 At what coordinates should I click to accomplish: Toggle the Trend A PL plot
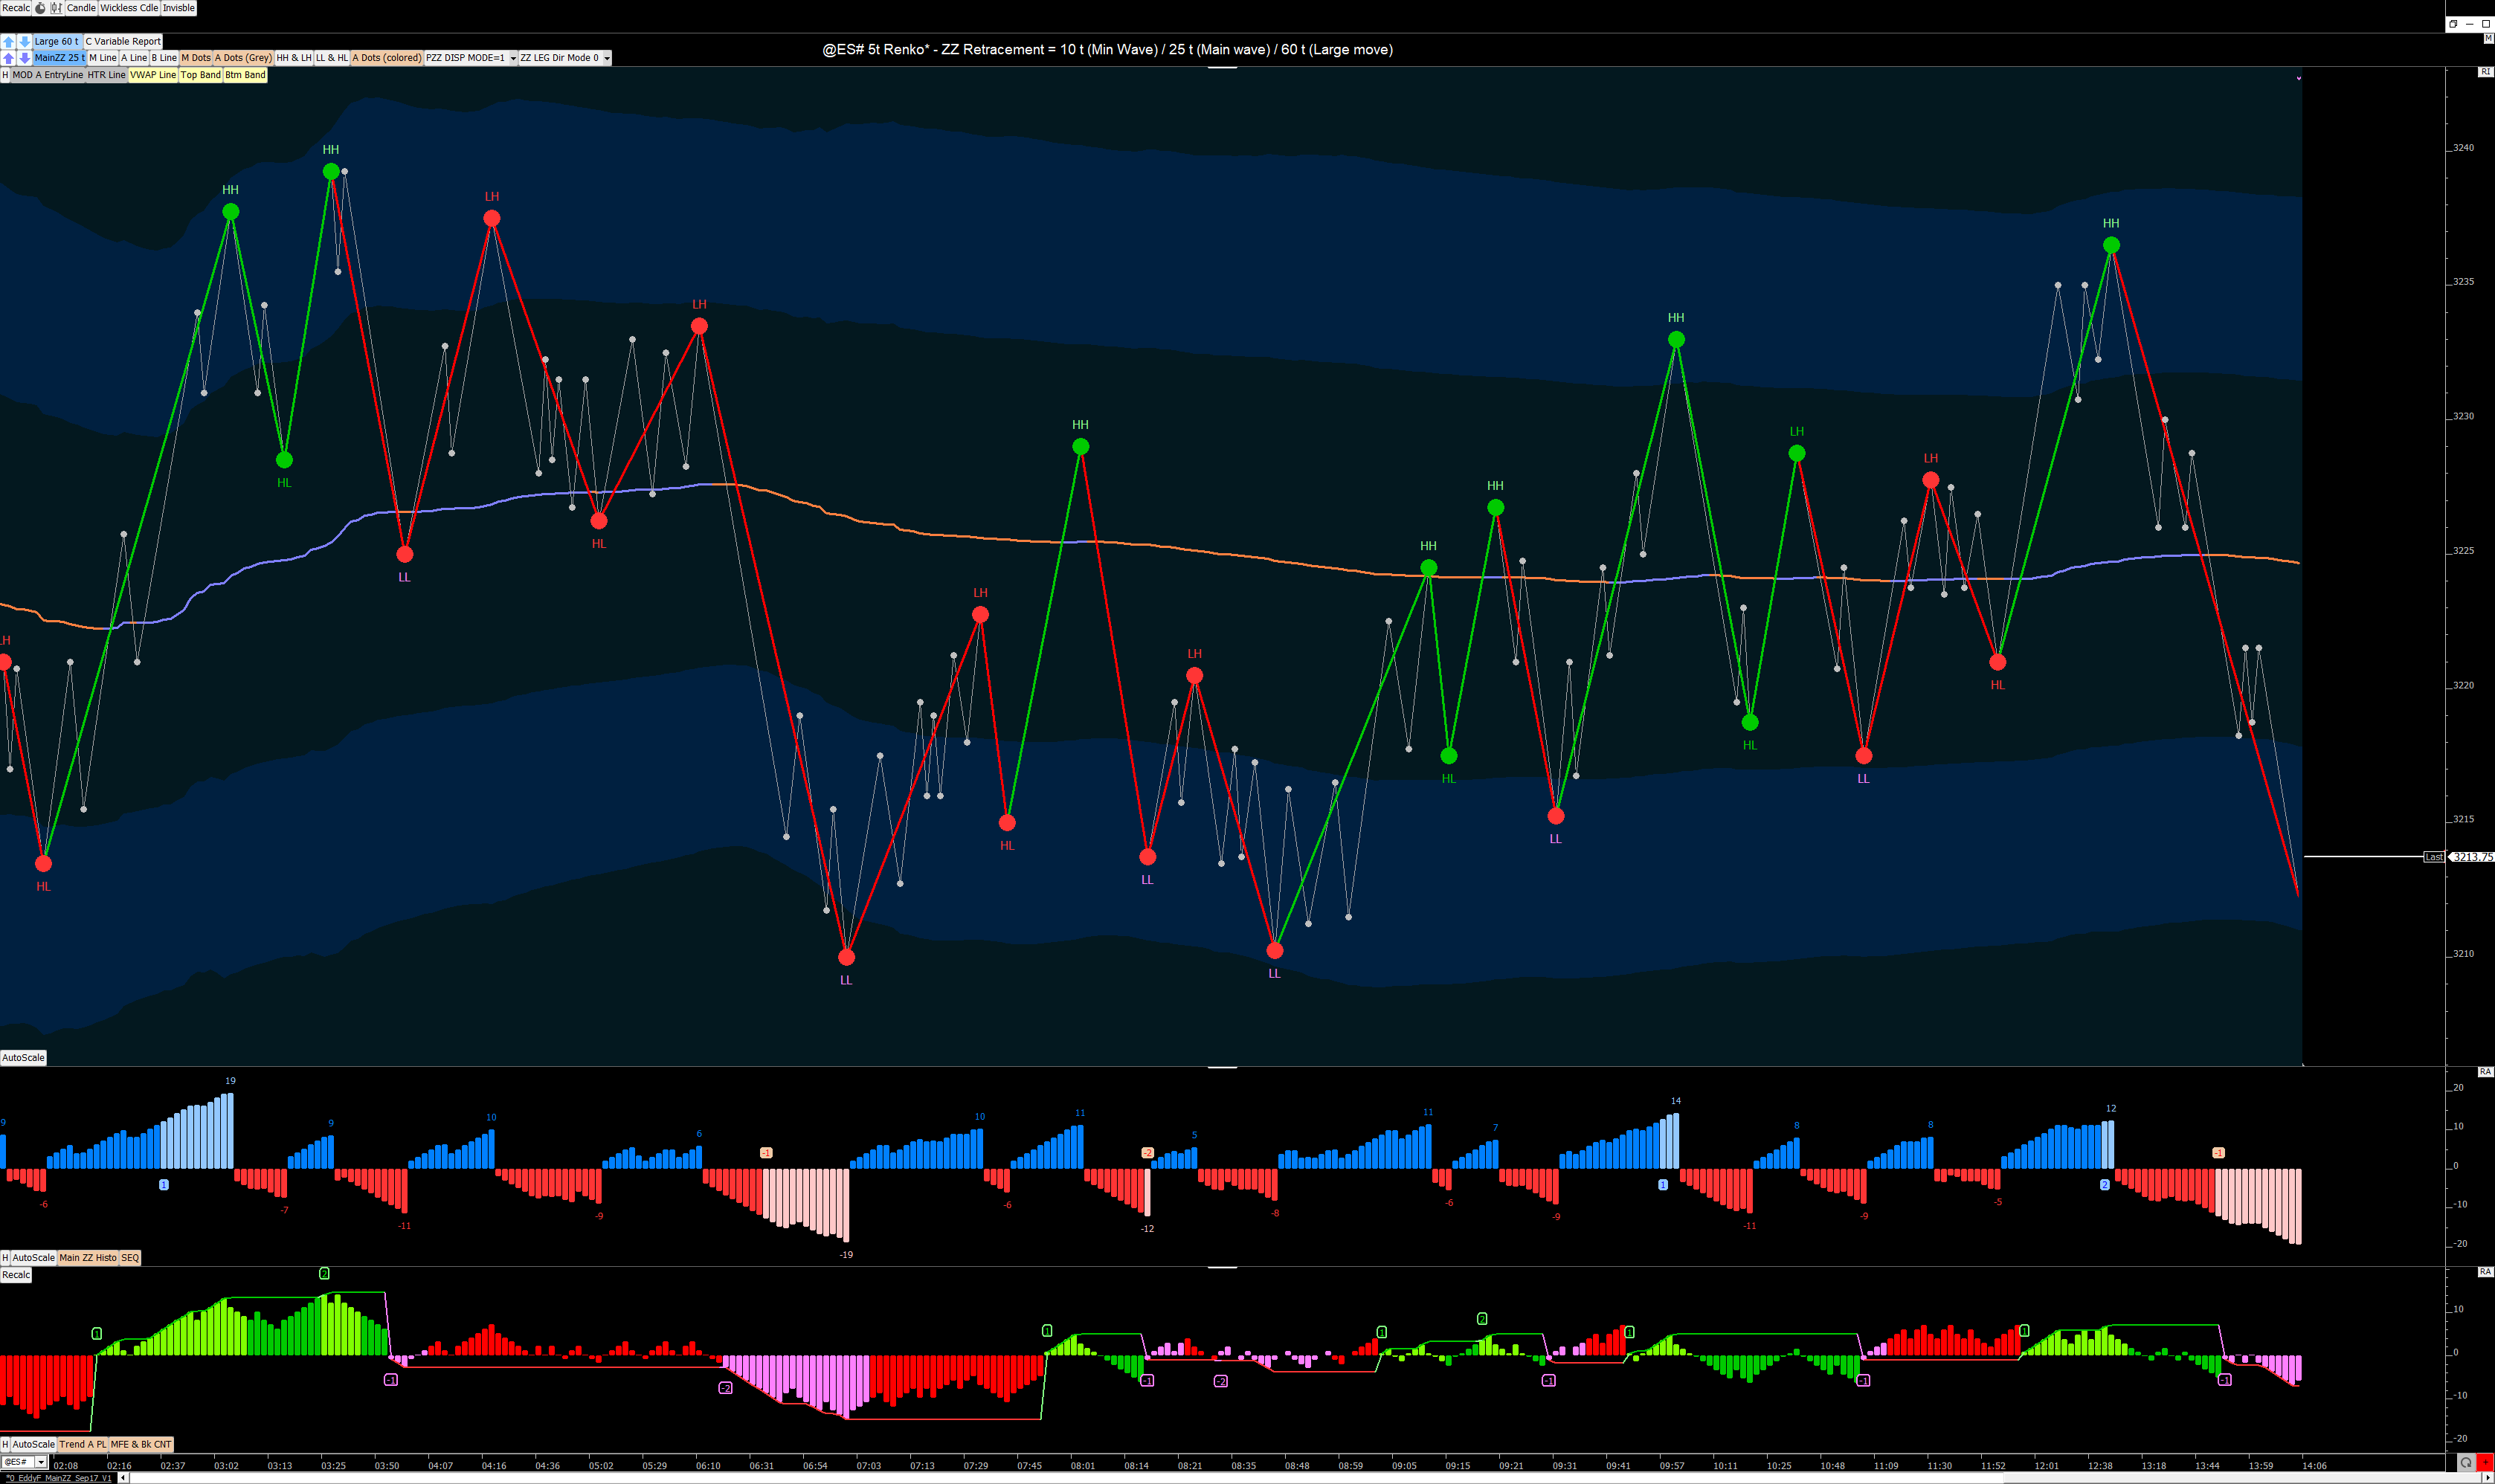coord(83,1444)
